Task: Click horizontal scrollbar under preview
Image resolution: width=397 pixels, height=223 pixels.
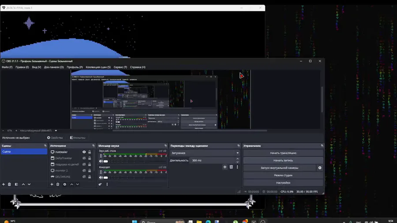Action: [190, 131]
